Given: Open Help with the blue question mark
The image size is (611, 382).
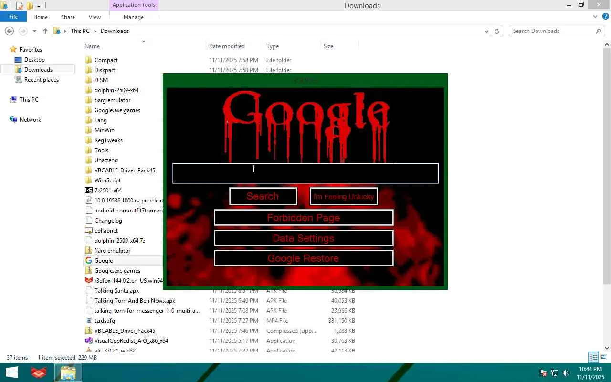Looking at the screenshot, I should [x=606, y=17].
